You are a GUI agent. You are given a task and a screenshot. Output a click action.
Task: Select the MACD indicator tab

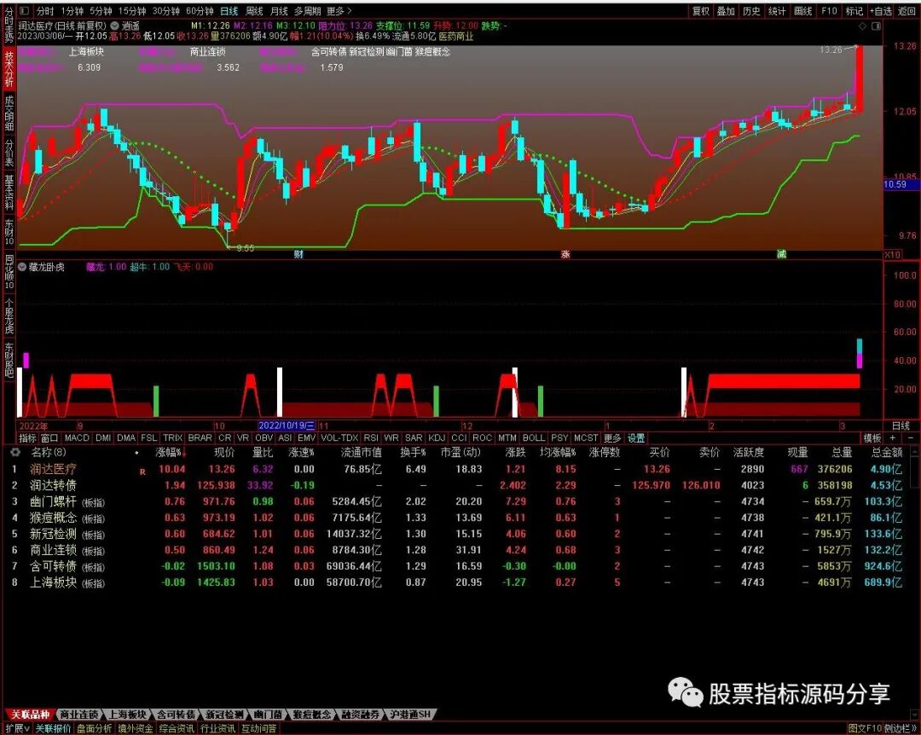point(77,437)
